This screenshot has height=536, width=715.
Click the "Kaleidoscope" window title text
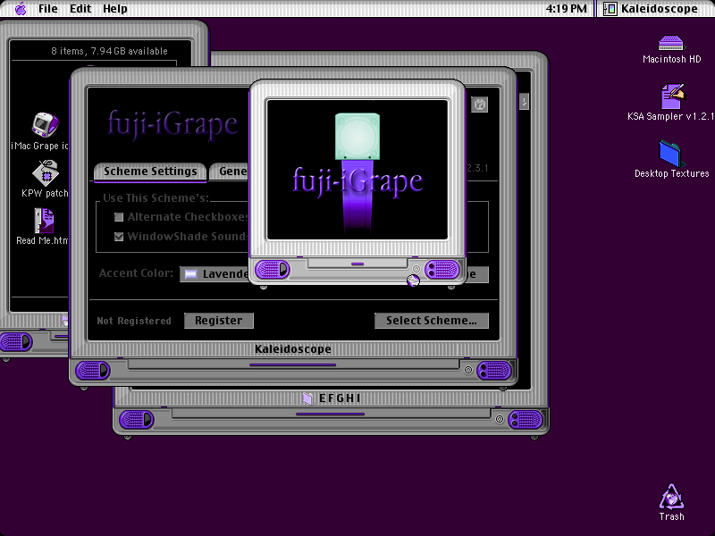(x=293, y=349)
